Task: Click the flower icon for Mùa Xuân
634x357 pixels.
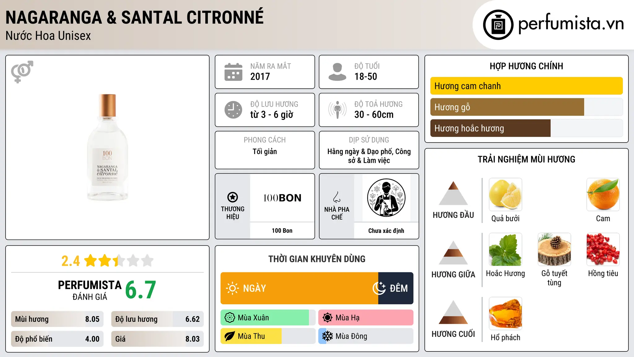Action: [x=230, y=318]
